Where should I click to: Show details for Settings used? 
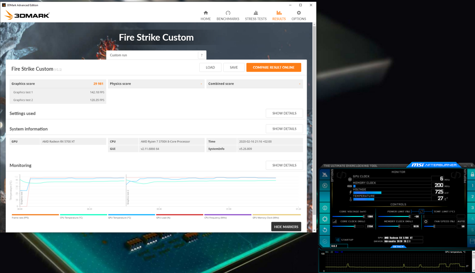coord(284,113)
